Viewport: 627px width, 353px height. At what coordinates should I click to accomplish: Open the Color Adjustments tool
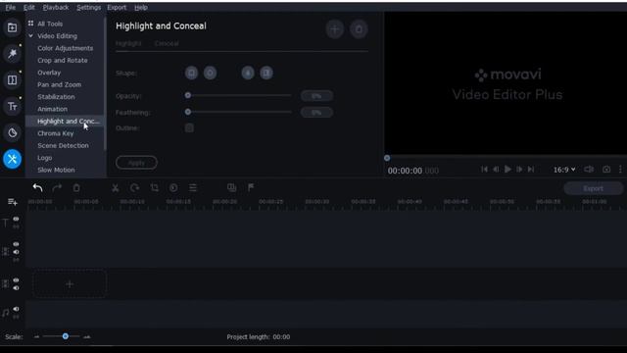click(66, 48)
